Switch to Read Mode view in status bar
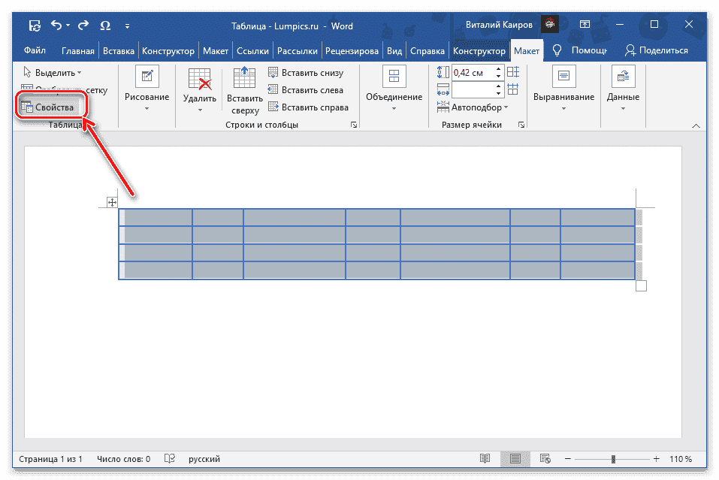 point(485,459)
